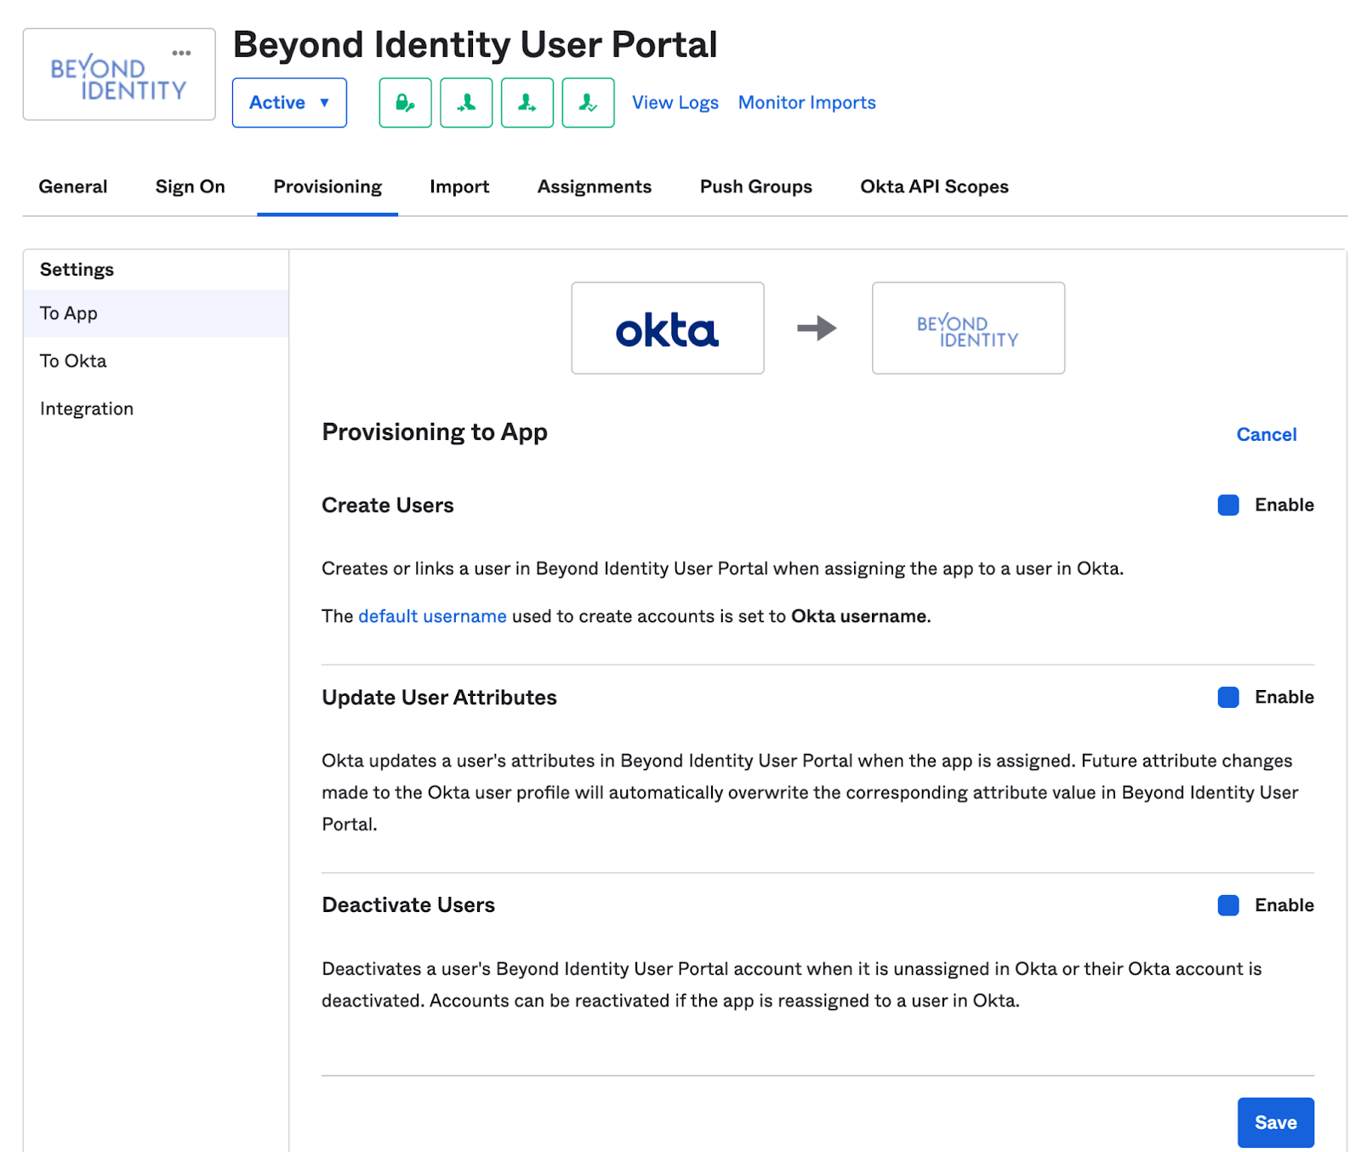
Task: Click the Okta logo box
Action: pyautogui.click(x=667, y=328)
